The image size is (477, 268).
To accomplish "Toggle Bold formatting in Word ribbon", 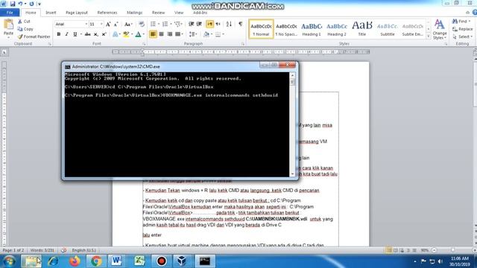I will (59, 34).
